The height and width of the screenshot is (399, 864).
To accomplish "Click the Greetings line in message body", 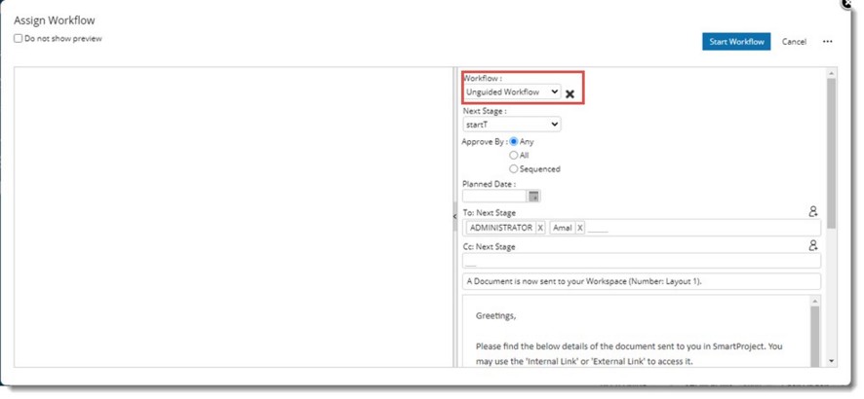I will tap(496, 316).
